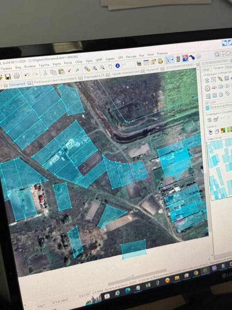Click the blue info icon

click(x=118, y=66)
